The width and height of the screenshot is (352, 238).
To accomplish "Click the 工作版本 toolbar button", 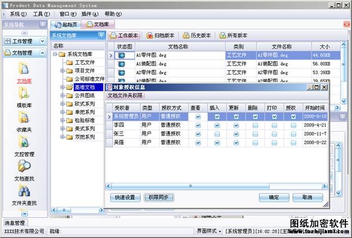I will coord(124,35).
